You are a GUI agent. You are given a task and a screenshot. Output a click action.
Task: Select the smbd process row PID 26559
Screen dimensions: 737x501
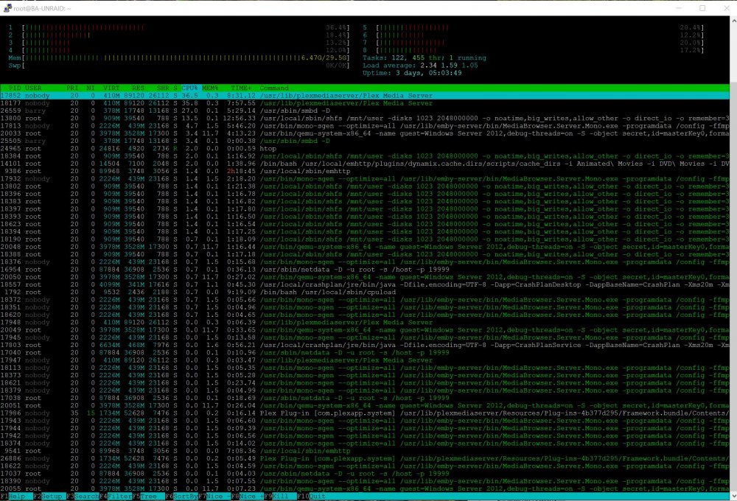point(365,111)
